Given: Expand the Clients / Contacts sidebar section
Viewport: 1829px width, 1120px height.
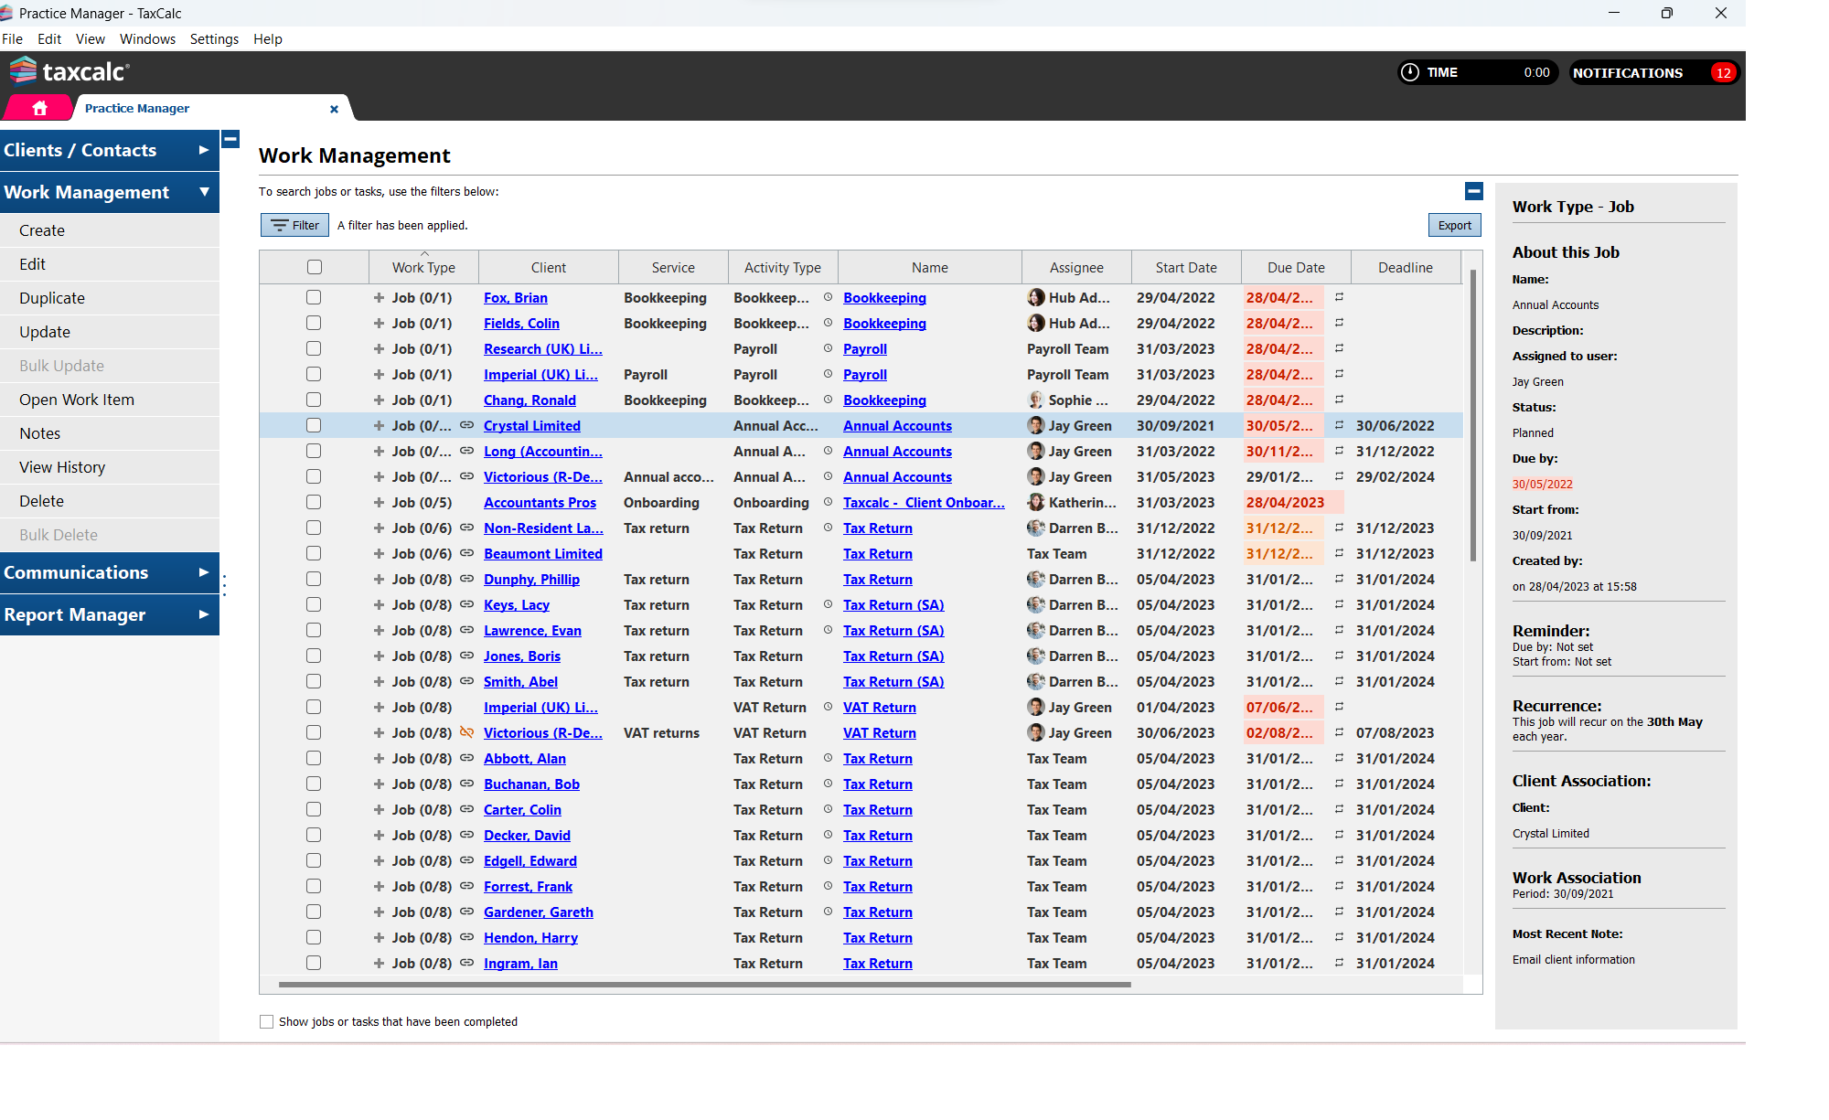Looking at the screenshot, I should 110,150.
